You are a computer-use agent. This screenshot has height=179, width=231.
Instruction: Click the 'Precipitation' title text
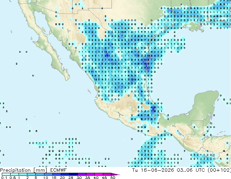pyautogui.click(x=15, y=170)
